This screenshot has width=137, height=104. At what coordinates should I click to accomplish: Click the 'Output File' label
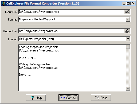(x=10, y=31)
